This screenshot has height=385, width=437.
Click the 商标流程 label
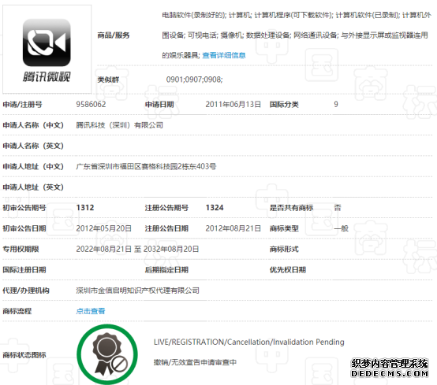pos(17,311)
